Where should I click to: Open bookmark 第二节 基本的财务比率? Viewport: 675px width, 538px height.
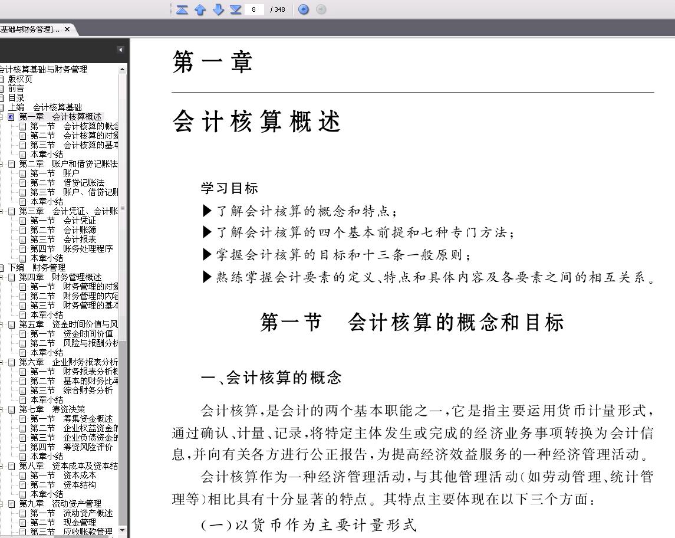[x=74, y=381]
